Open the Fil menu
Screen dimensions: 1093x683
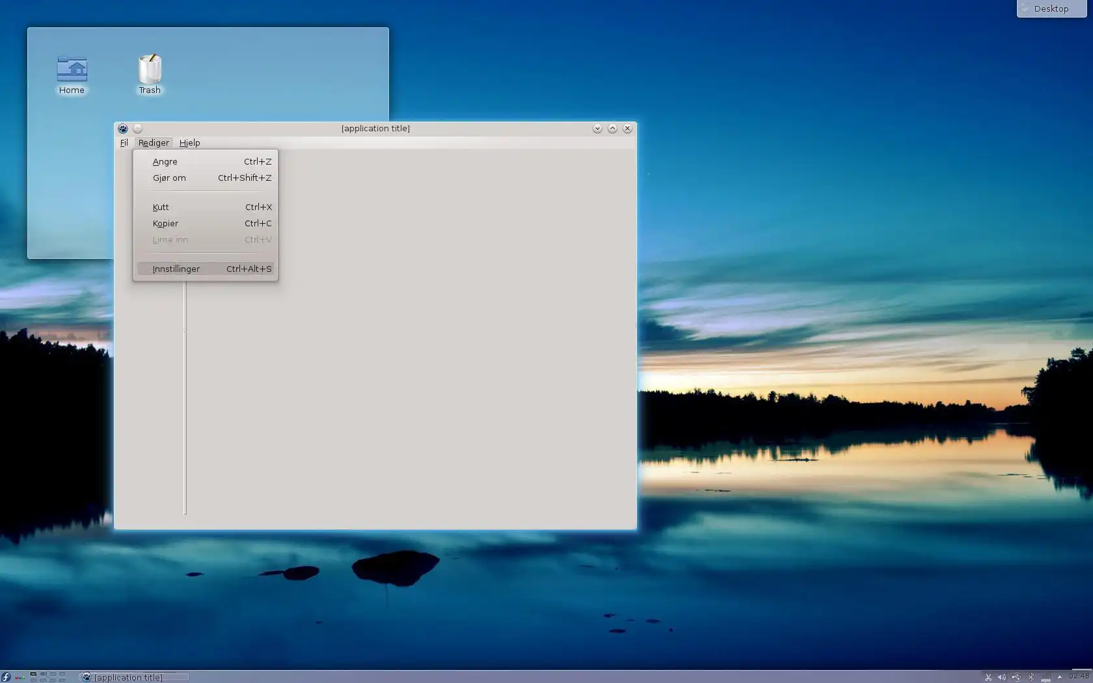pyautogui.click(x=124, y=142)
